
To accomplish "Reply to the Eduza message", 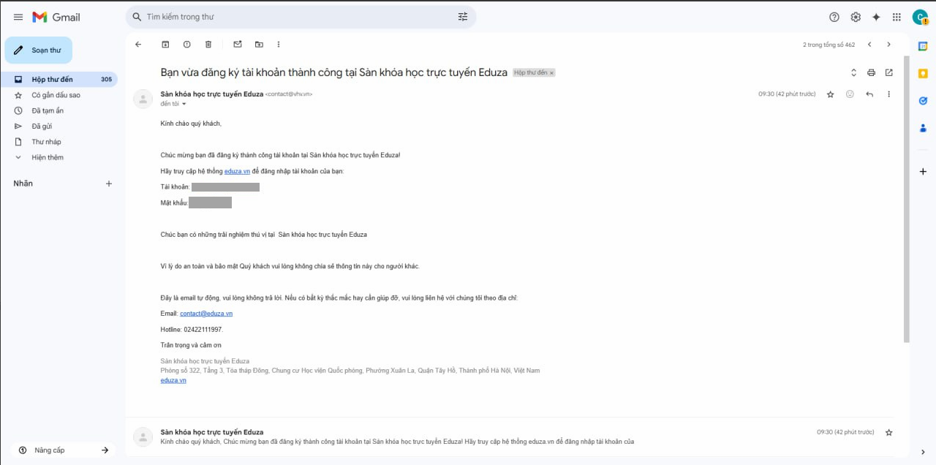I will 869,94.
